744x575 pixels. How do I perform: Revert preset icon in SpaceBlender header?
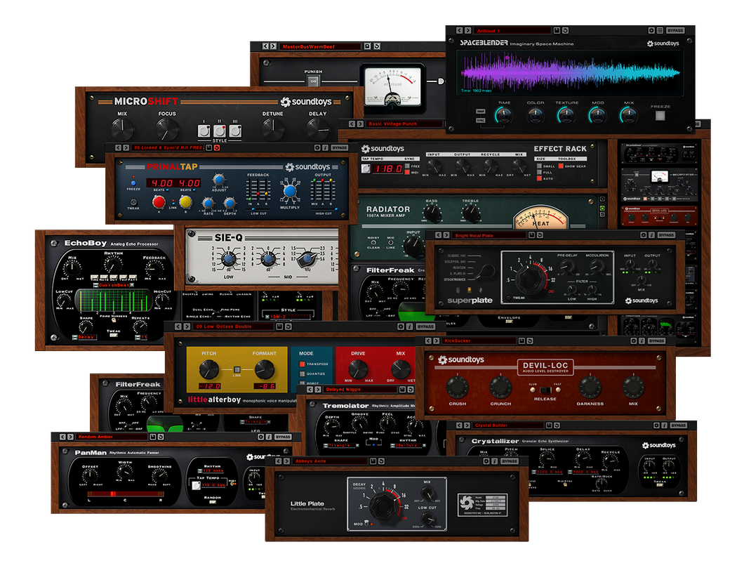click(x=565, y=30)
